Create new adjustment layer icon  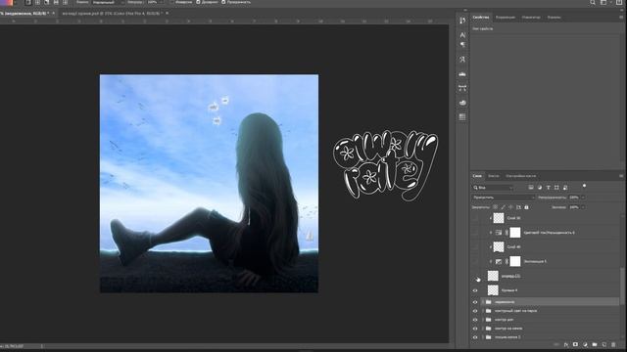click(585, 344)
